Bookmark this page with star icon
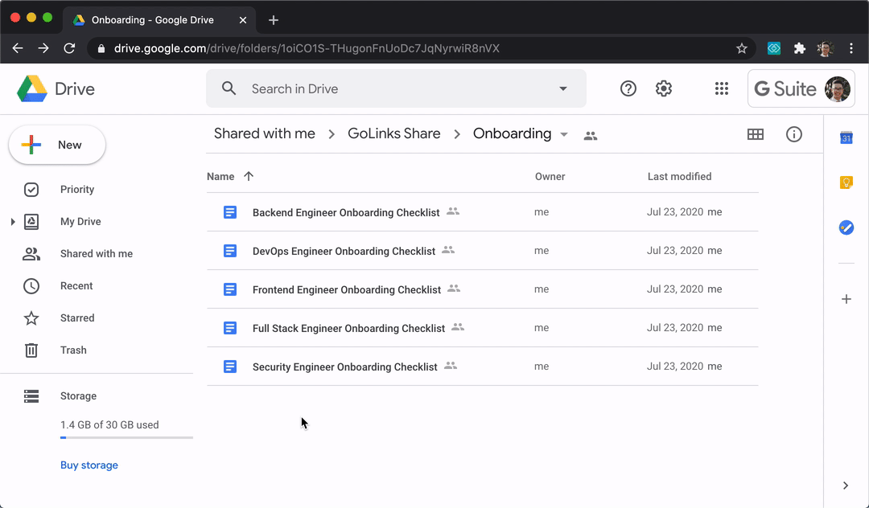 [741, 48]
